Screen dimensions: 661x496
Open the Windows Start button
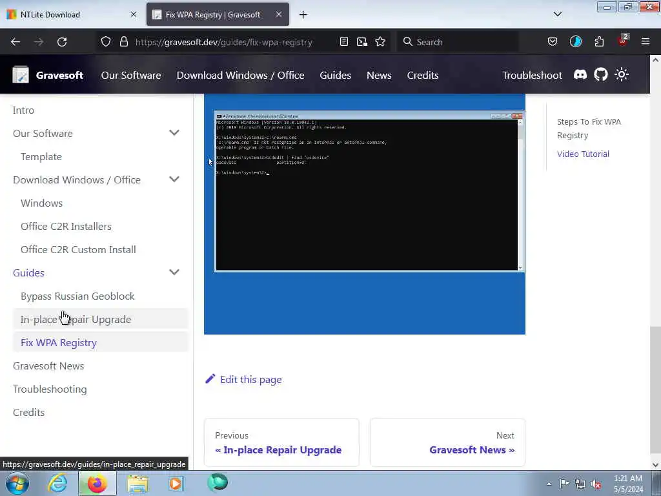click(x=17, y=483)
